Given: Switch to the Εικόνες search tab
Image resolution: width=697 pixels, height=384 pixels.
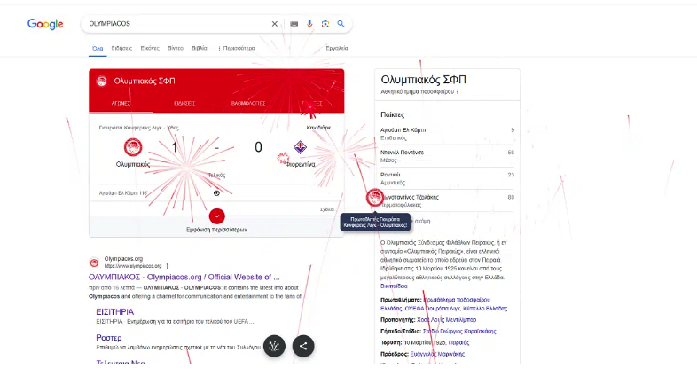Looking at the screenshot, I should click(x=150, y=48).
